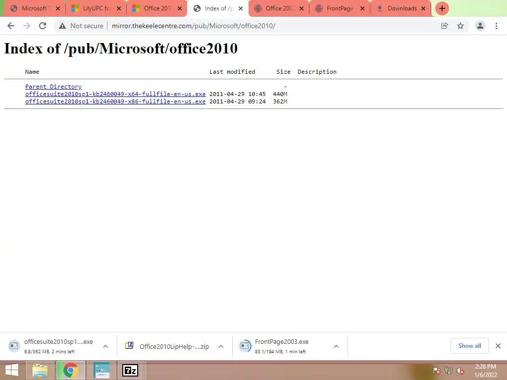The width and height of the screenshot is (507, 380).
Task: Click the Index of /pub/Microsoft/office2010 heading
Action: pos(121,49)
